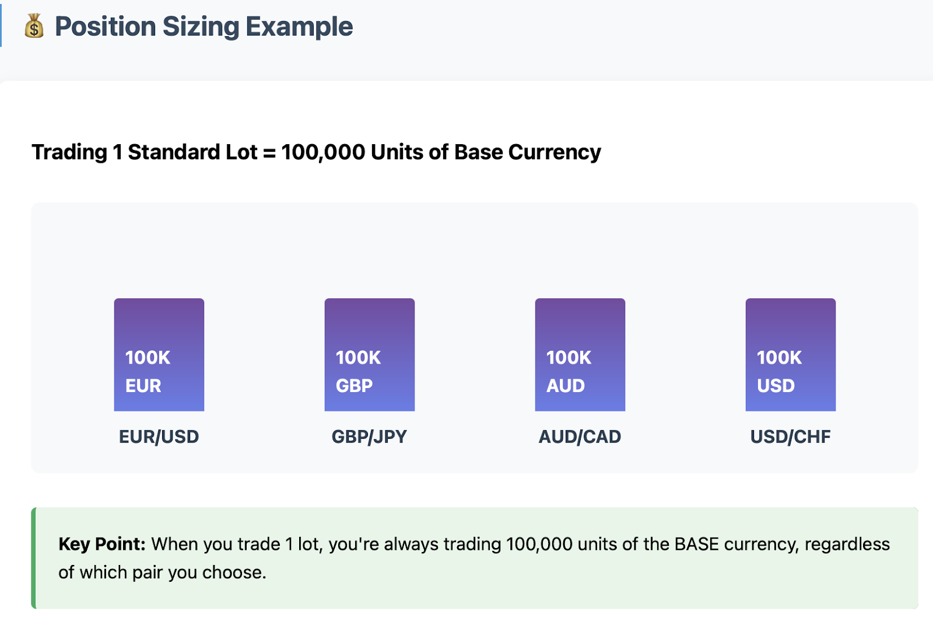The image size is (933, 635).
Task: Click the AUD/CAD pair label
Action: click(580, 437)
